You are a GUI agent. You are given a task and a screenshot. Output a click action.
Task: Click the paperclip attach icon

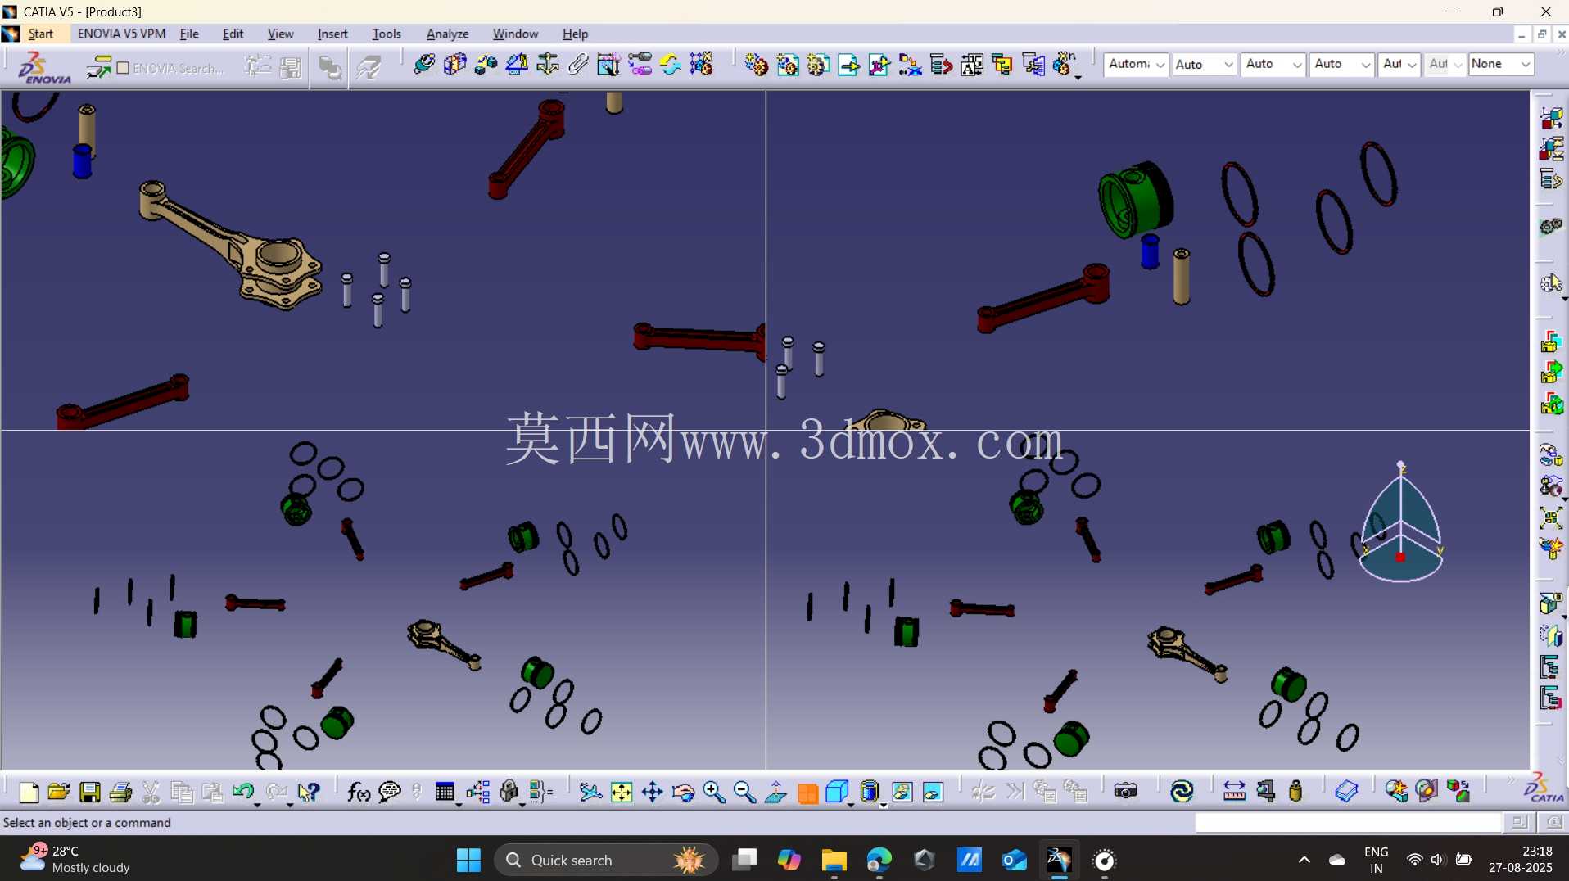point(578,64)
